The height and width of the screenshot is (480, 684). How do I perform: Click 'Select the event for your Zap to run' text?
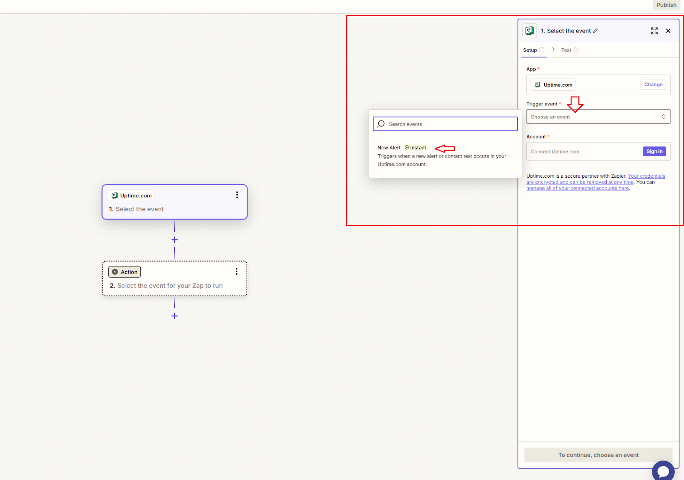point(170,286)
